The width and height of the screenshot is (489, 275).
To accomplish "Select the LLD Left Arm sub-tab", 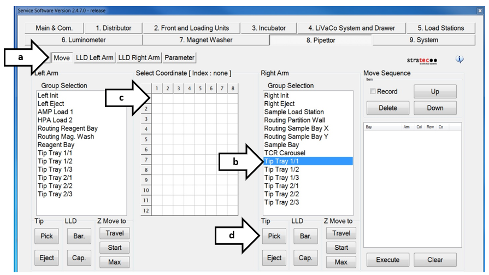I will (x=95, y=58).
